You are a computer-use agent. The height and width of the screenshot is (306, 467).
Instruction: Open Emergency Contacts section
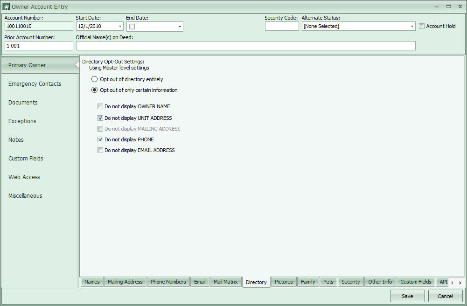(40, 83)
